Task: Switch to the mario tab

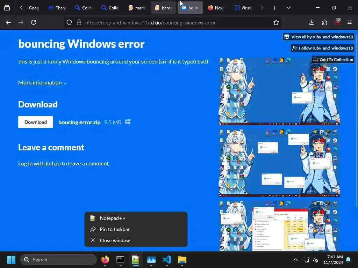Action: [x=137, y=8]
